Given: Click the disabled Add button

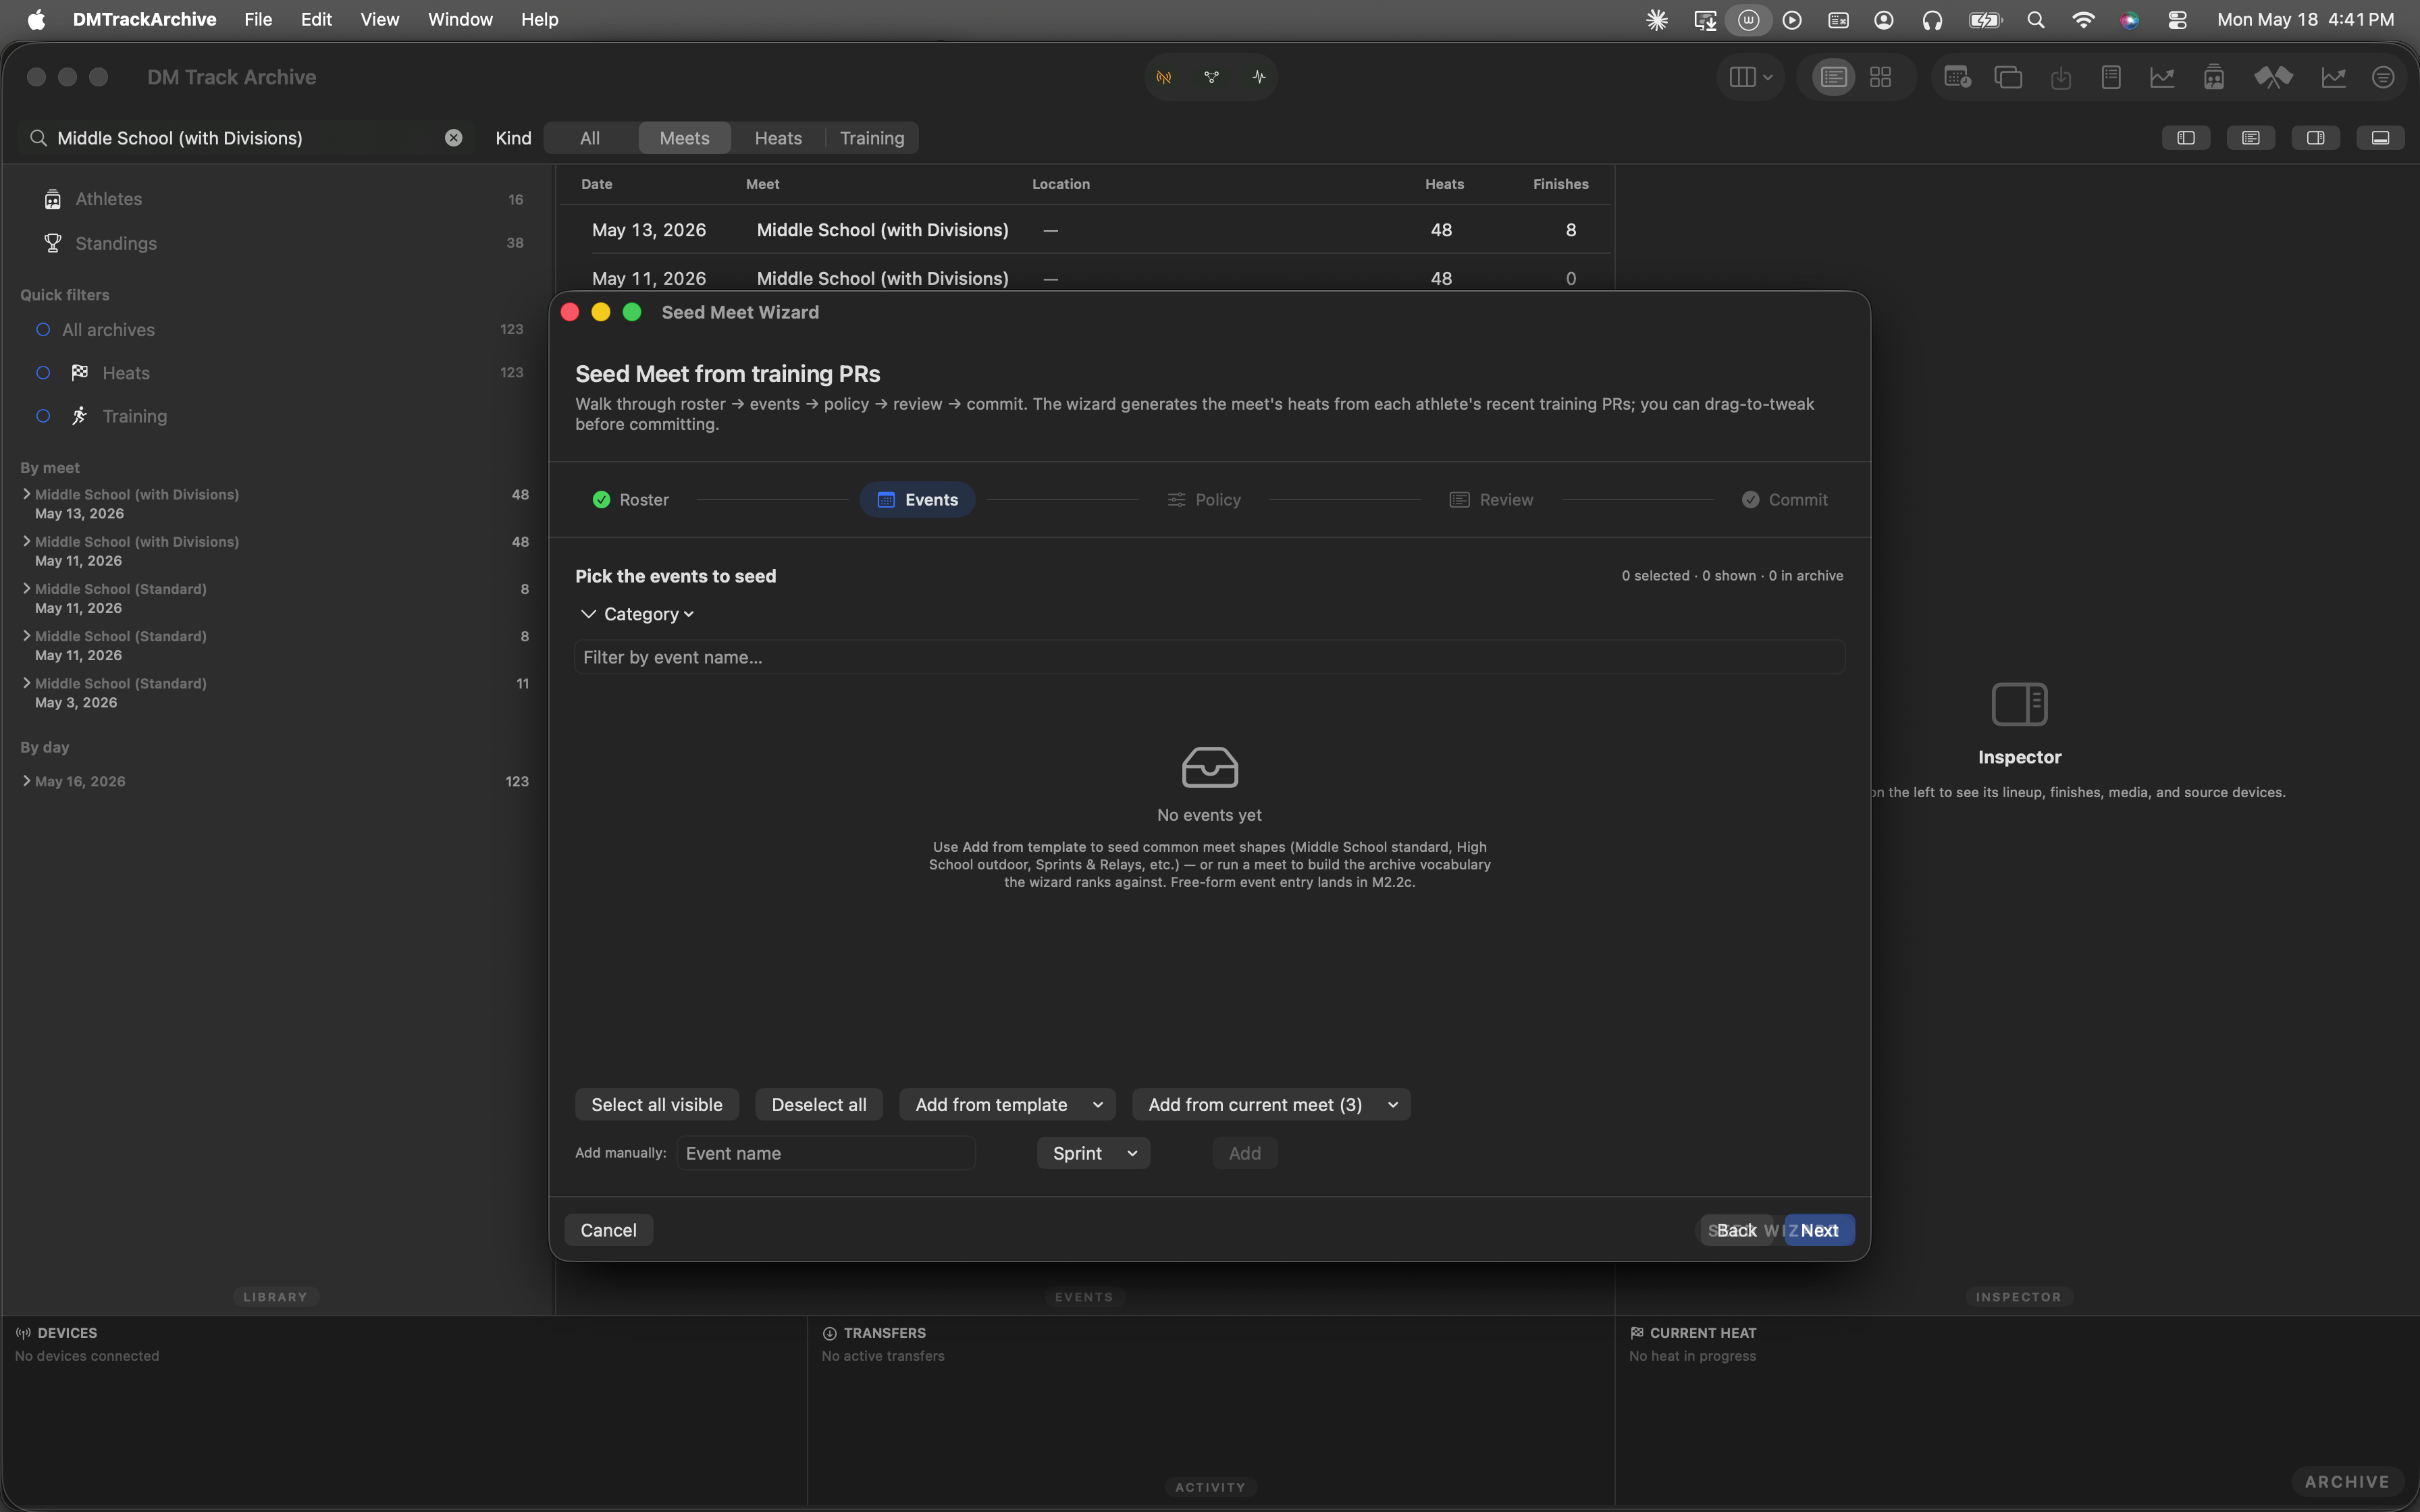Looking at the screenshot, I should (1244, 1153).
